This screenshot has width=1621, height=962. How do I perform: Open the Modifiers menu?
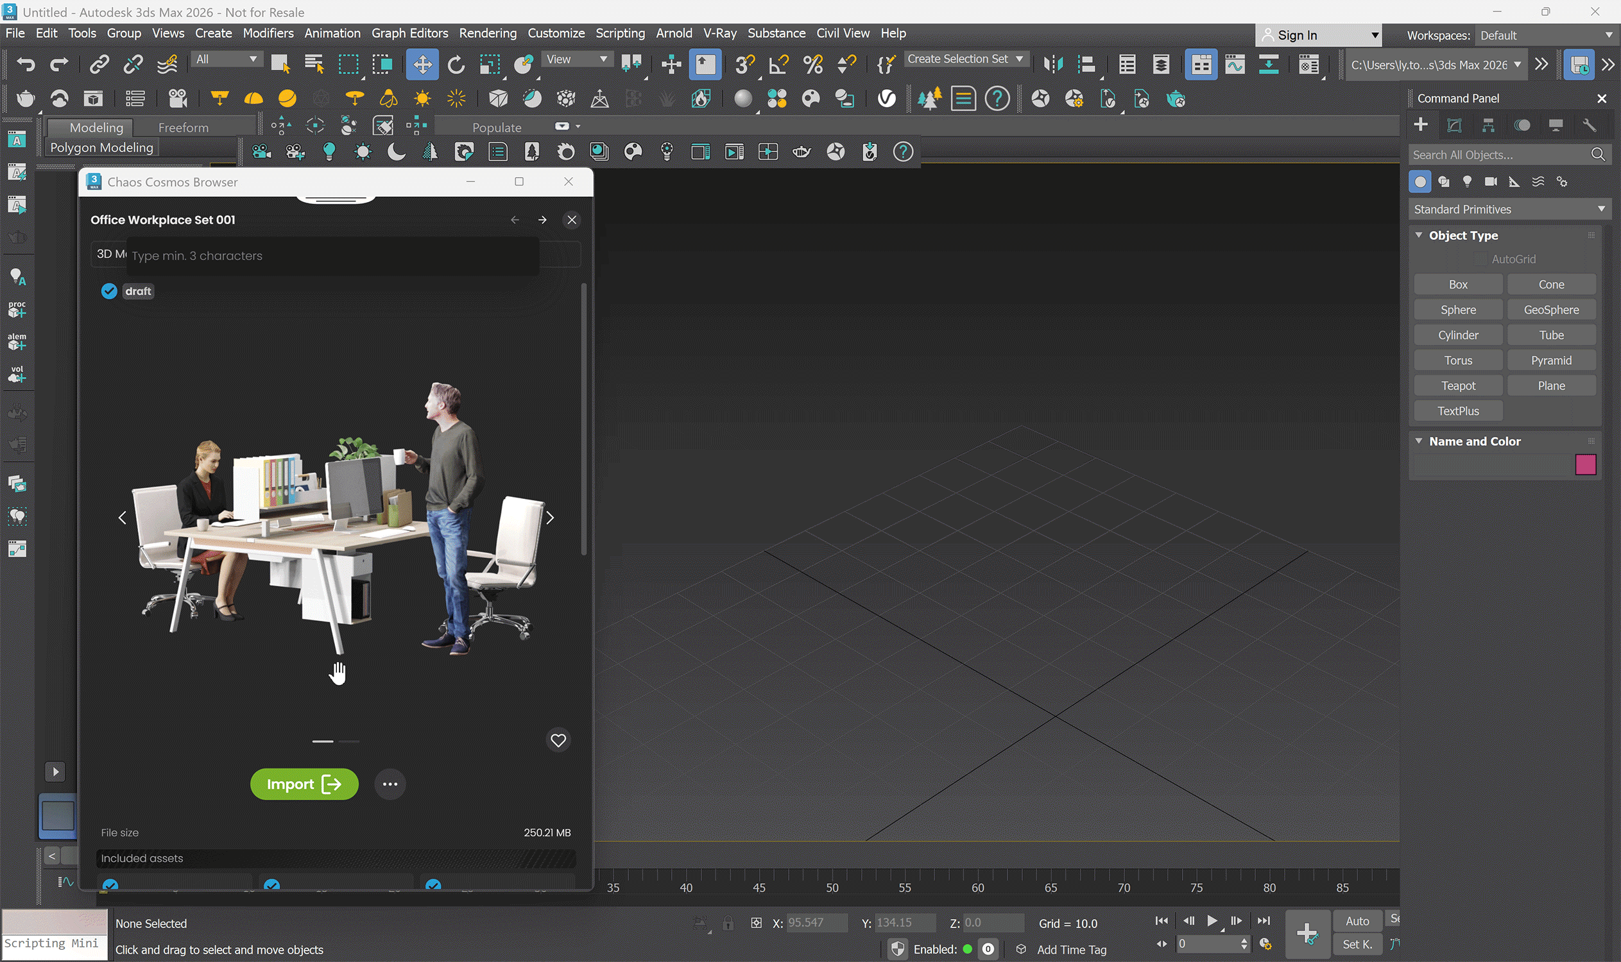pos(268,33)
